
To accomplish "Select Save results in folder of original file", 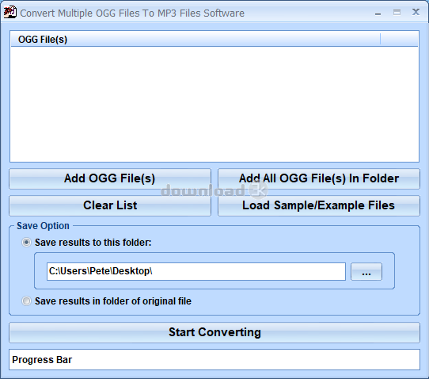I will click(x=27, y=301).
